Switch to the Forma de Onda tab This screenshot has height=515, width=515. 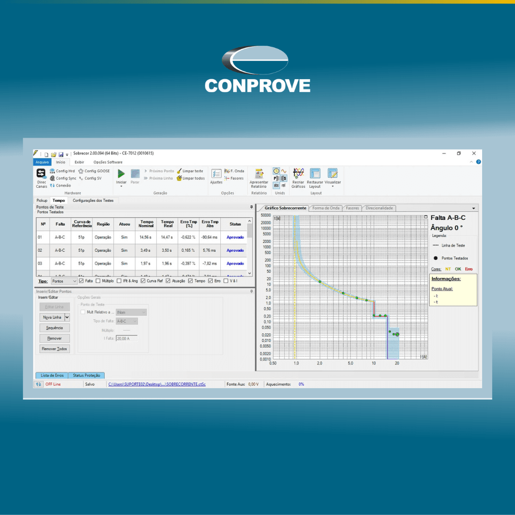(326, 208)
